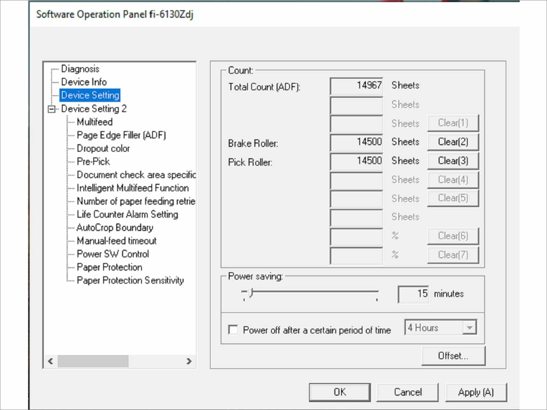Click the disabled Clear(6) button
Image resolution: width=547 pixels, height=410 pixels.
[x=453, y=236]
